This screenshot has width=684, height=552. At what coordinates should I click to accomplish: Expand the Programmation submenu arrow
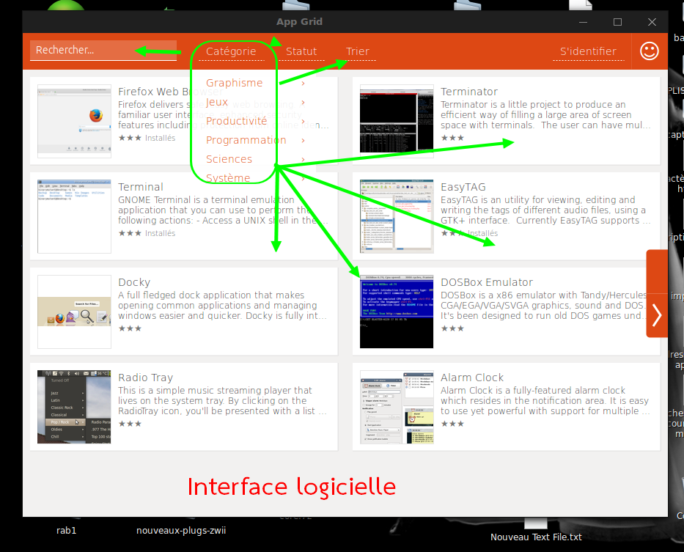[303, 140]
